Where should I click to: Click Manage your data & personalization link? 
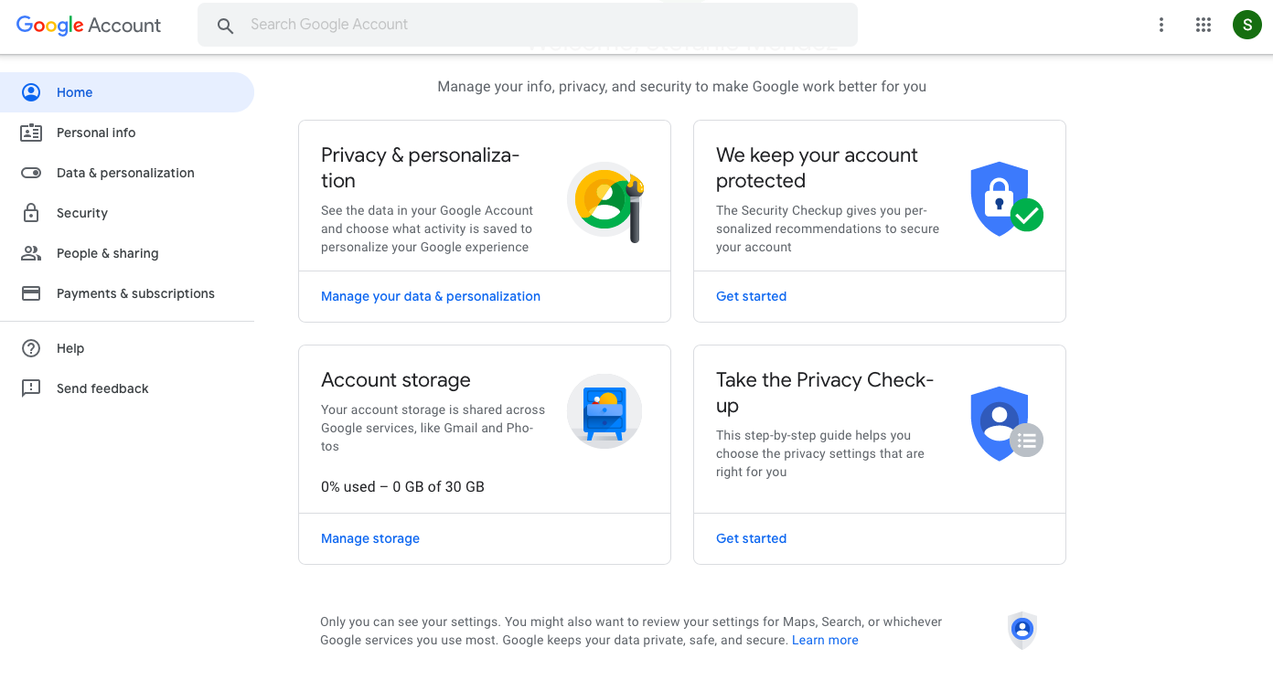[431, 296]
